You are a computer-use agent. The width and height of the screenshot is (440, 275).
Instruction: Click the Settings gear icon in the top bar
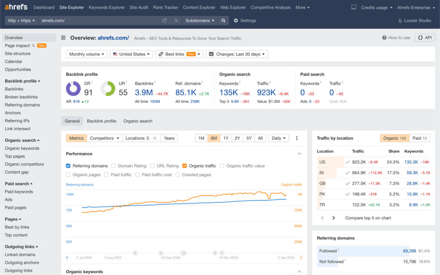235,20
